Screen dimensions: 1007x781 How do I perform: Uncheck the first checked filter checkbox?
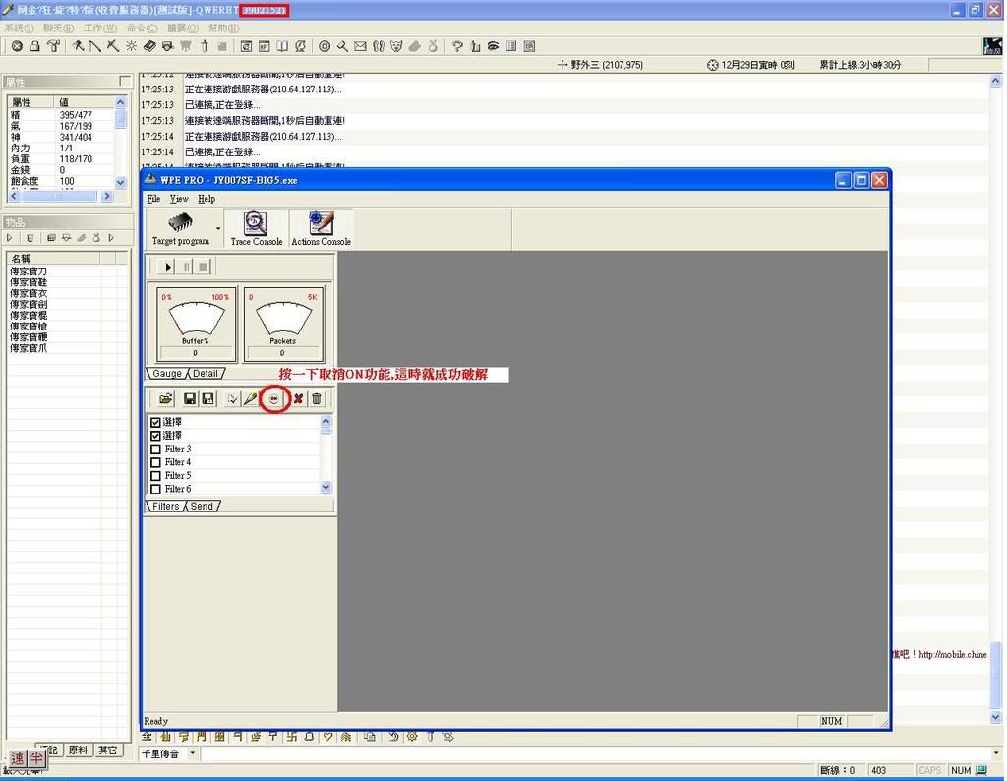tap(155, 422)
